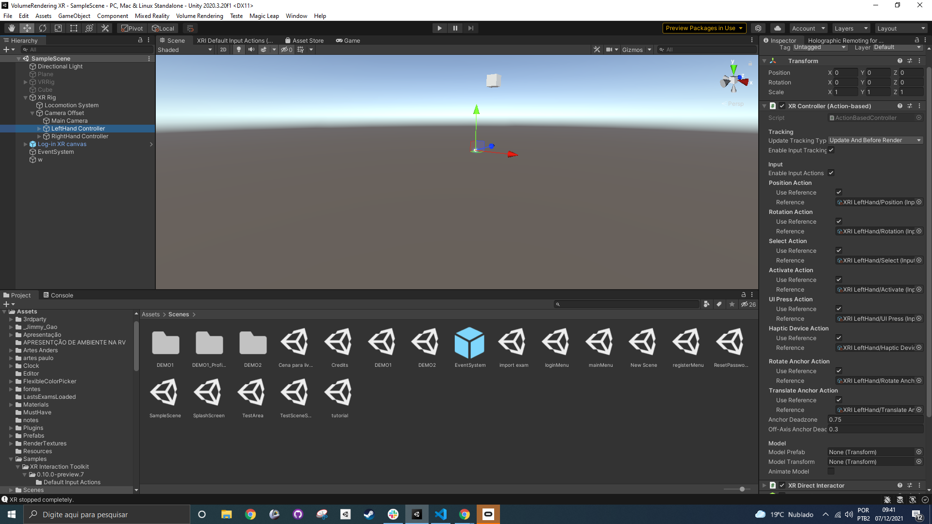Open the Tag Untagged dropdown
932x524 pixels.
(x=820, y=47)
